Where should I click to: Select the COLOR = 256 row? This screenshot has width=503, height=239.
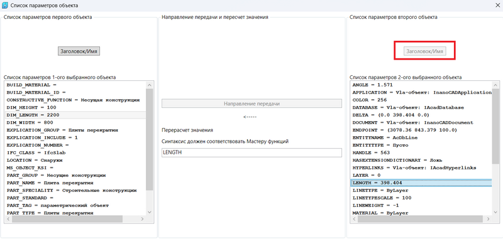click(421, 100)
